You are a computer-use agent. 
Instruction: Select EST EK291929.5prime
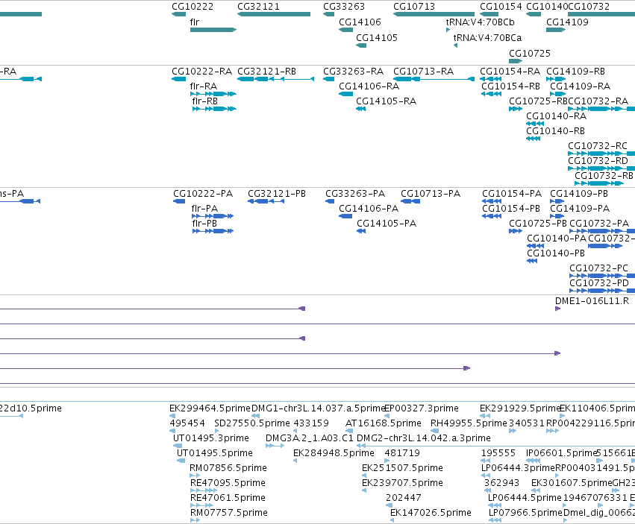click(485, 416)
